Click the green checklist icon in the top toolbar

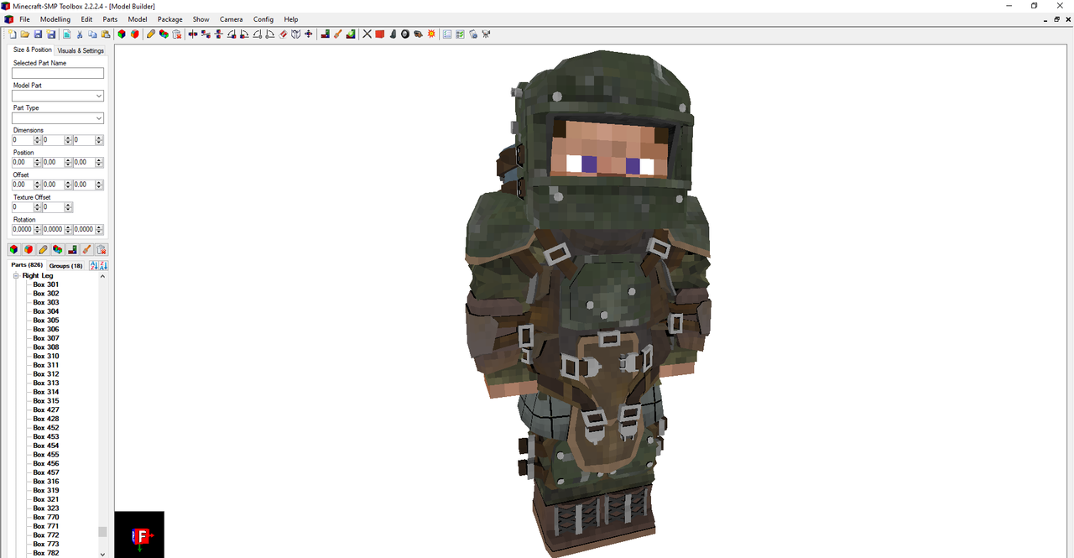point(460,34)
